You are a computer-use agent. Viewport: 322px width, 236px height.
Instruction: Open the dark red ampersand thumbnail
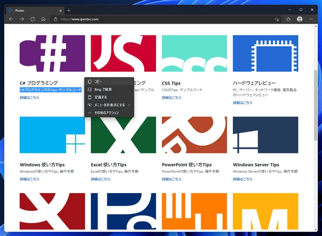pyautogui.click(x=52, y=211)
